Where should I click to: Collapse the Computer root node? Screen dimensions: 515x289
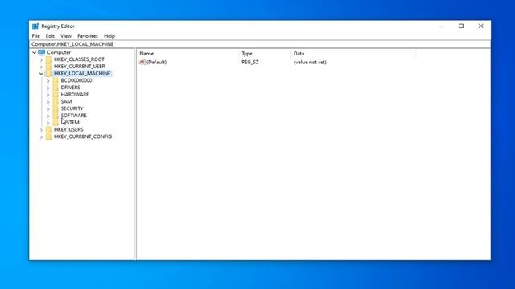(x=34, y=52)
